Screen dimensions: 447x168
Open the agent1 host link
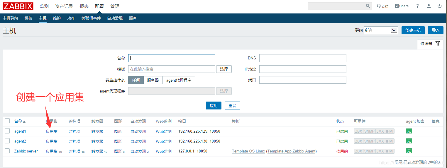pyautogui.click(x=20, y=131)
